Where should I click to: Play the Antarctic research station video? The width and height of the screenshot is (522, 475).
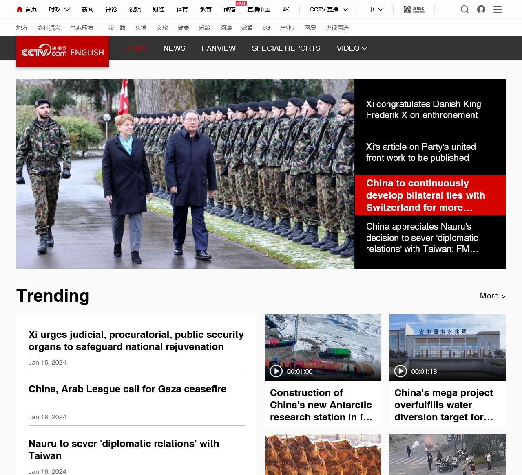coord(276,371)
